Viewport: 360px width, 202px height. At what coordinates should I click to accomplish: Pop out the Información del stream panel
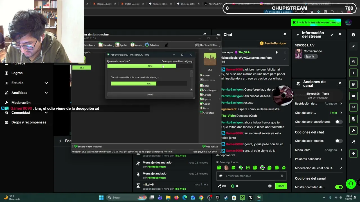click(339, 35)
